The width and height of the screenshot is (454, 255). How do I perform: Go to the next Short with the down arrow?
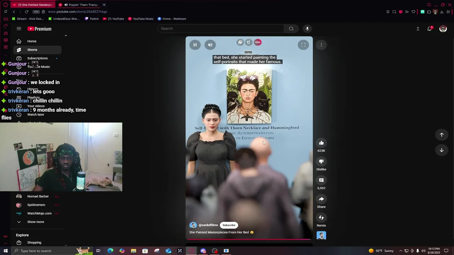(x=442, y=150)
